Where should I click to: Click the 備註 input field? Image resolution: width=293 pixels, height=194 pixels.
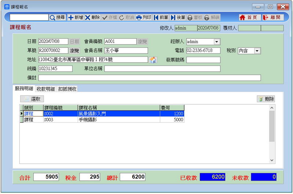coord(149,78)
